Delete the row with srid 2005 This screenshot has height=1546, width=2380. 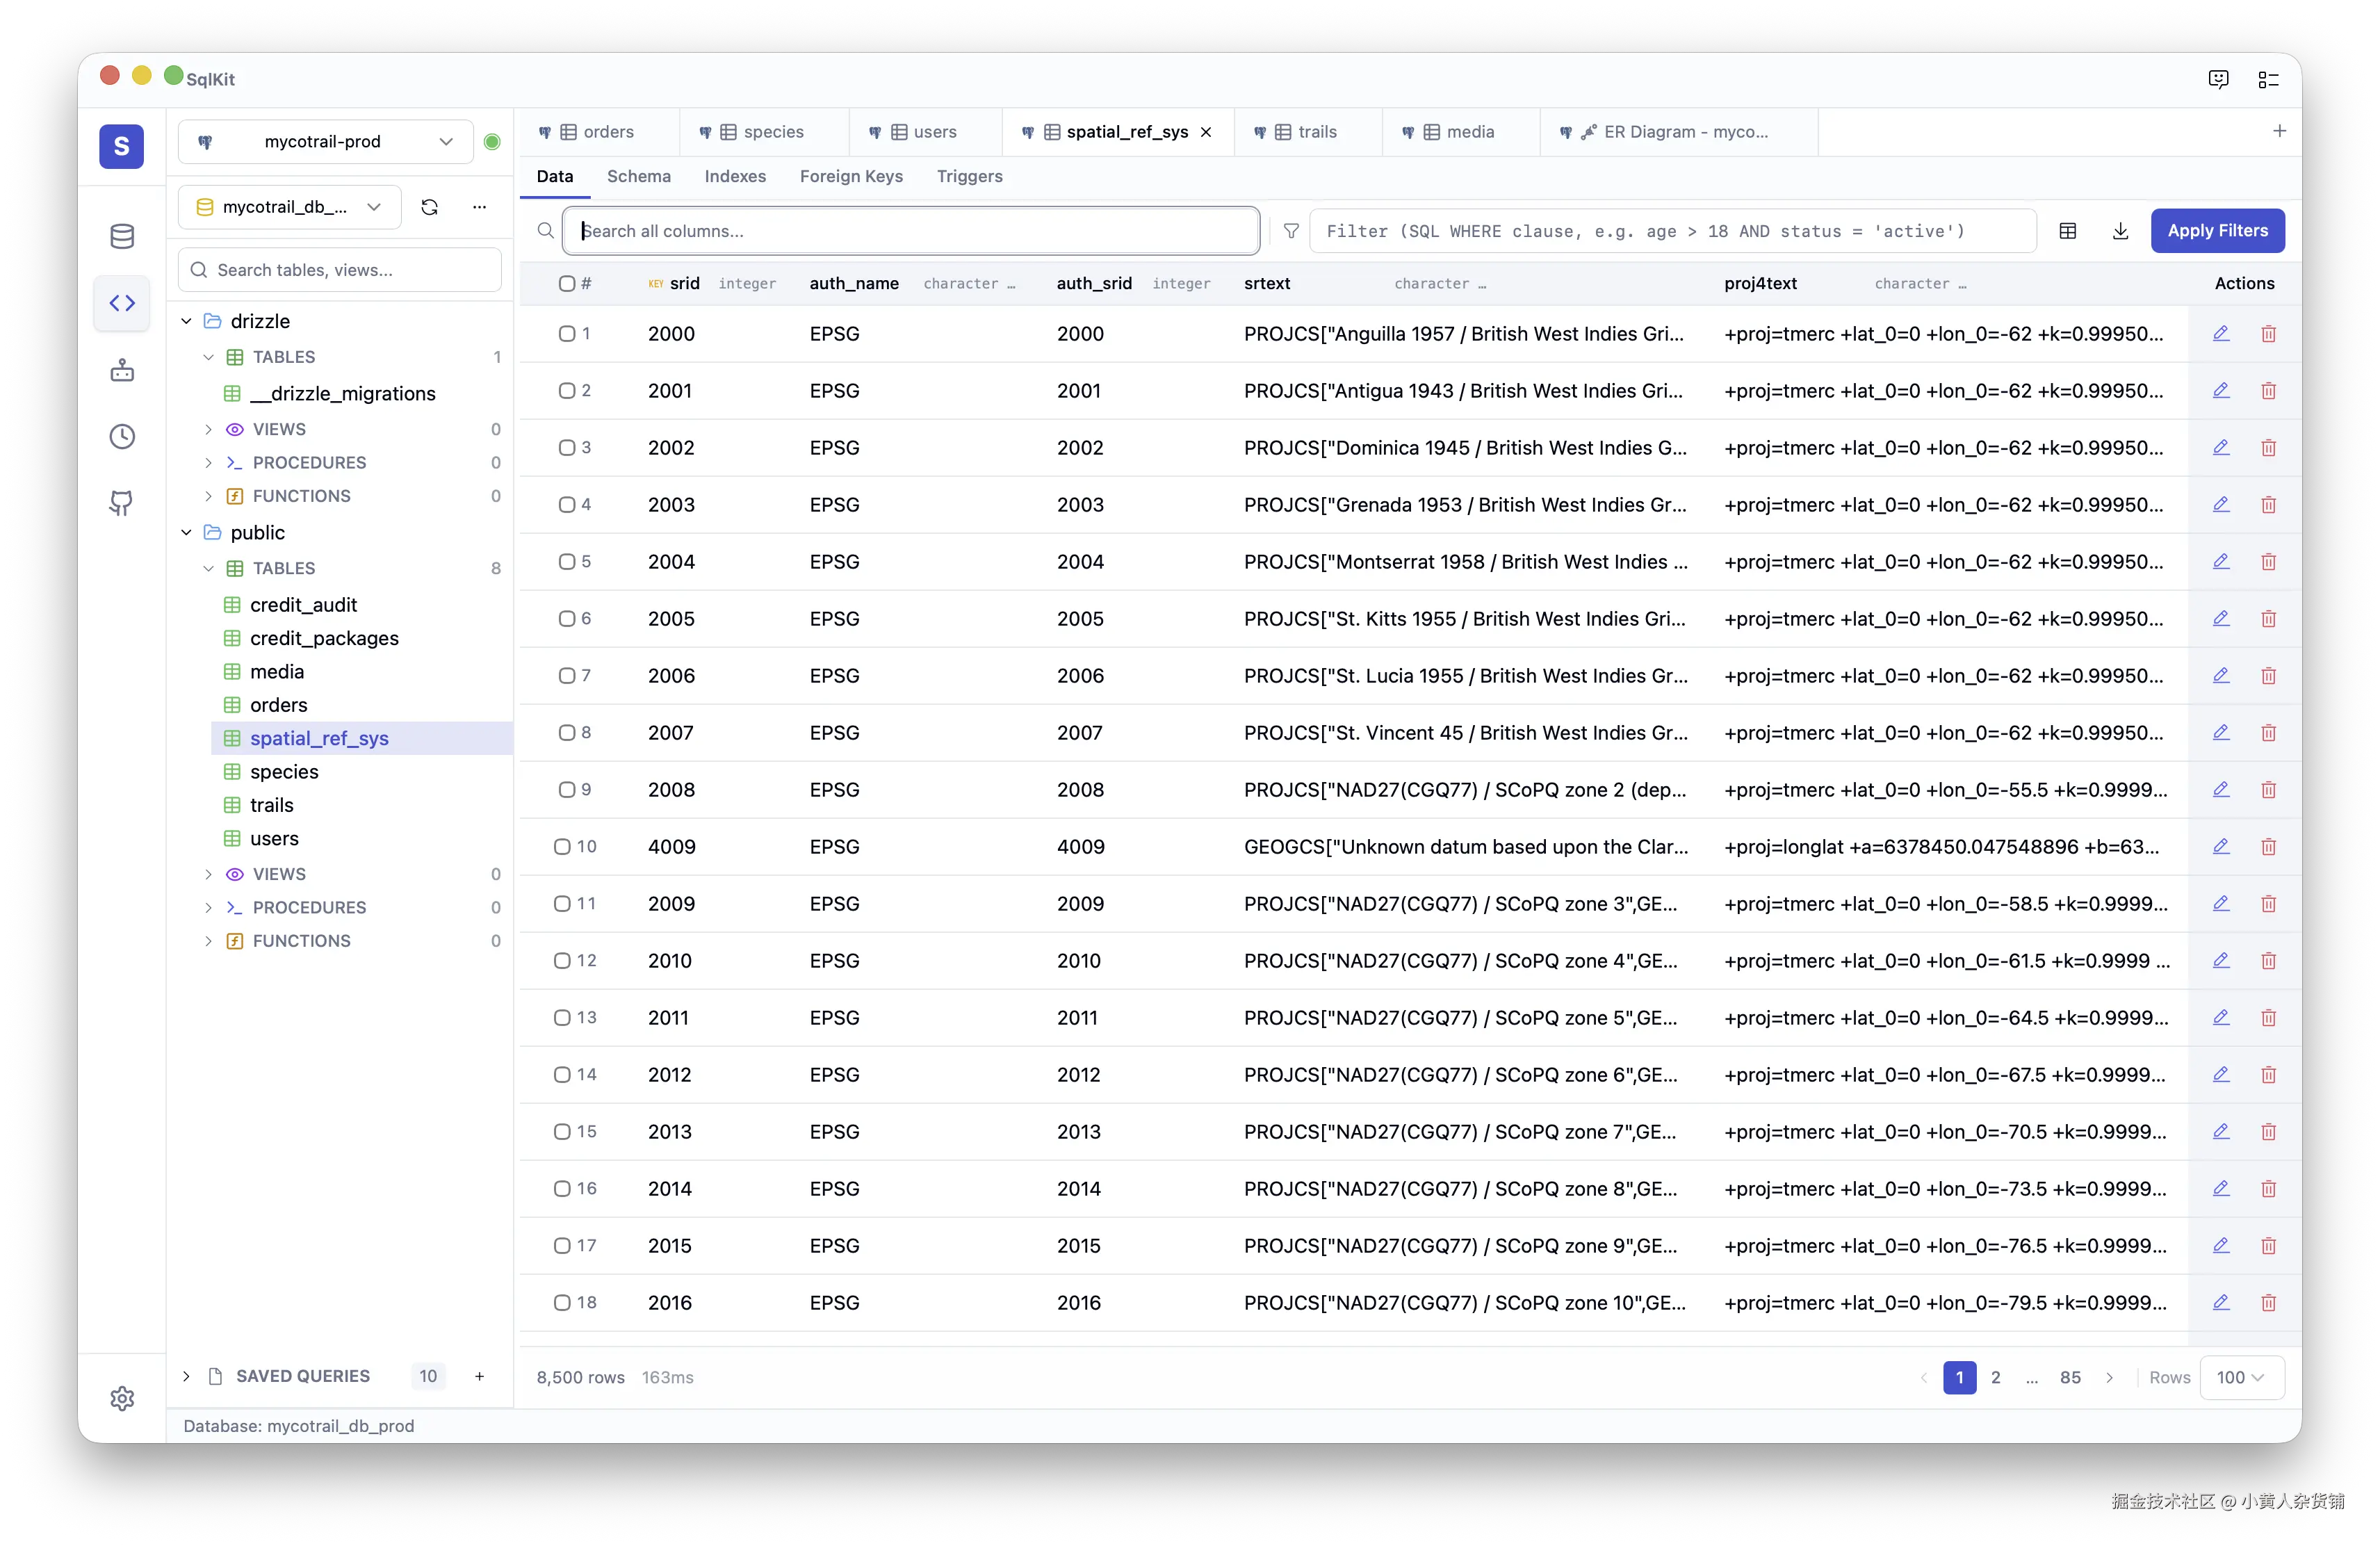(2268, 619)
